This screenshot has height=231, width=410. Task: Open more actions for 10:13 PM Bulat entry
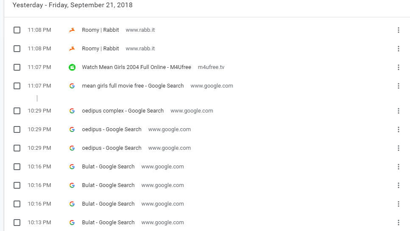(x=398, y=223)
